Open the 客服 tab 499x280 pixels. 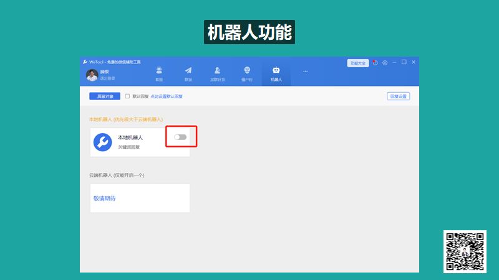pos(159,73)
